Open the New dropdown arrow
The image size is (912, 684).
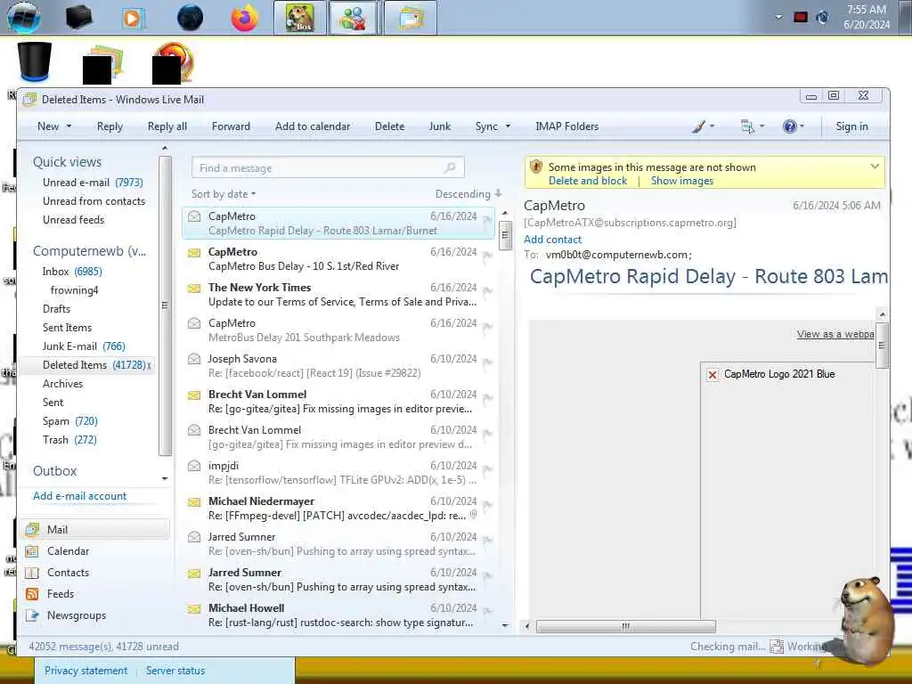point(69,126)
